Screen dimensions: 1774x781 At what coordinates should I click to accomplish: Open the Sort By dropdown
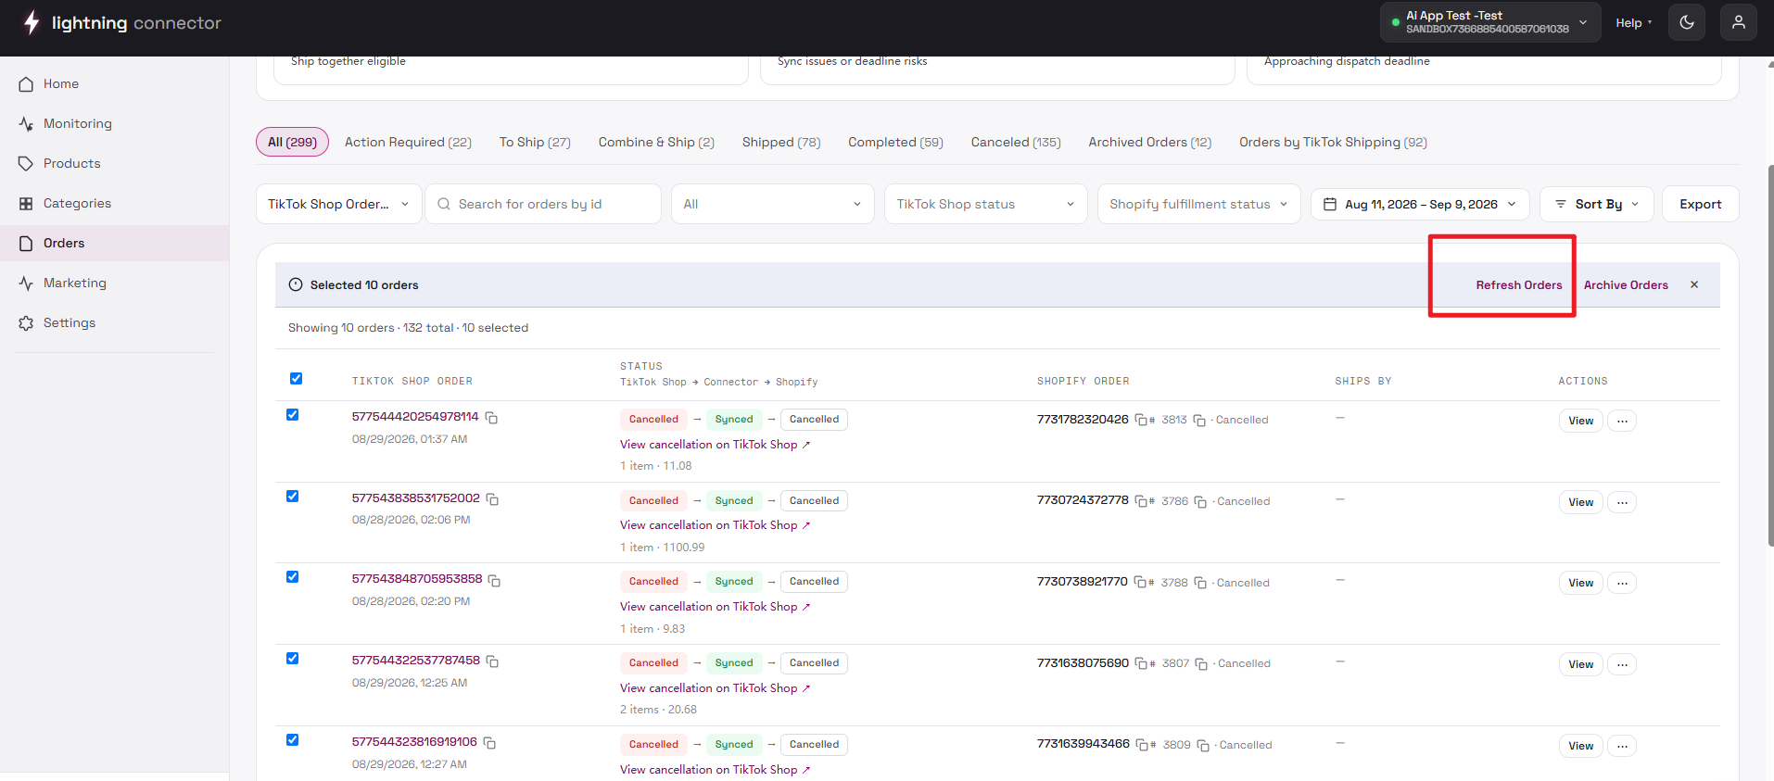pos(1597,204)
